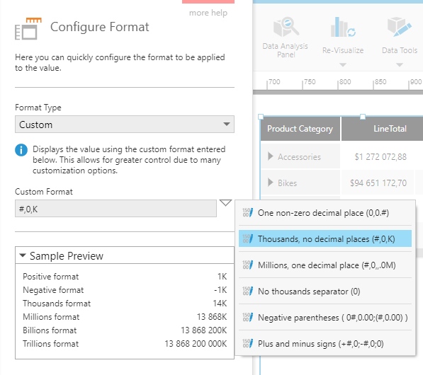Screen dimensions: 423x375
Task: Open the more help link
Action: click(x=208, y=13)
